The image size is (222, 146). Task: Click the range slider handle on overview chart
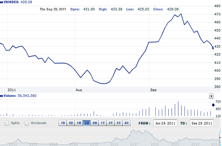tap(220, 138)
